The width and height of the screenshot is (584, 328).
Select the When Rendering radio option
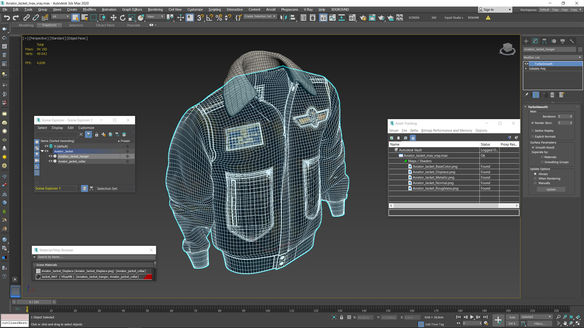(x=535, y=179)
